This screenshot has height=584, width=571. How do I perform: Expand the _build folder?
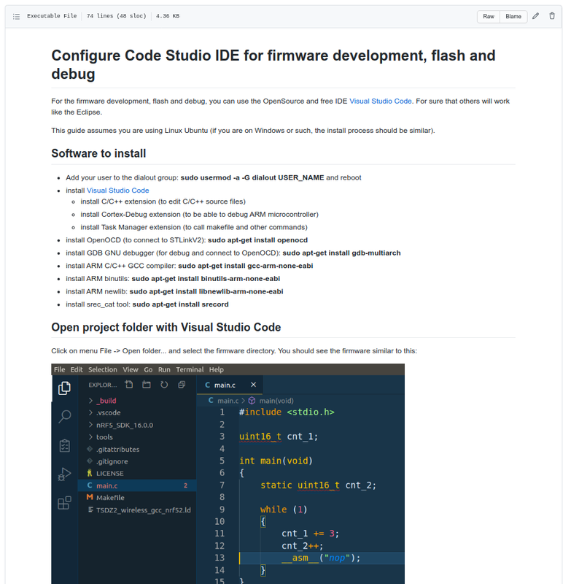tap(137, 401)
